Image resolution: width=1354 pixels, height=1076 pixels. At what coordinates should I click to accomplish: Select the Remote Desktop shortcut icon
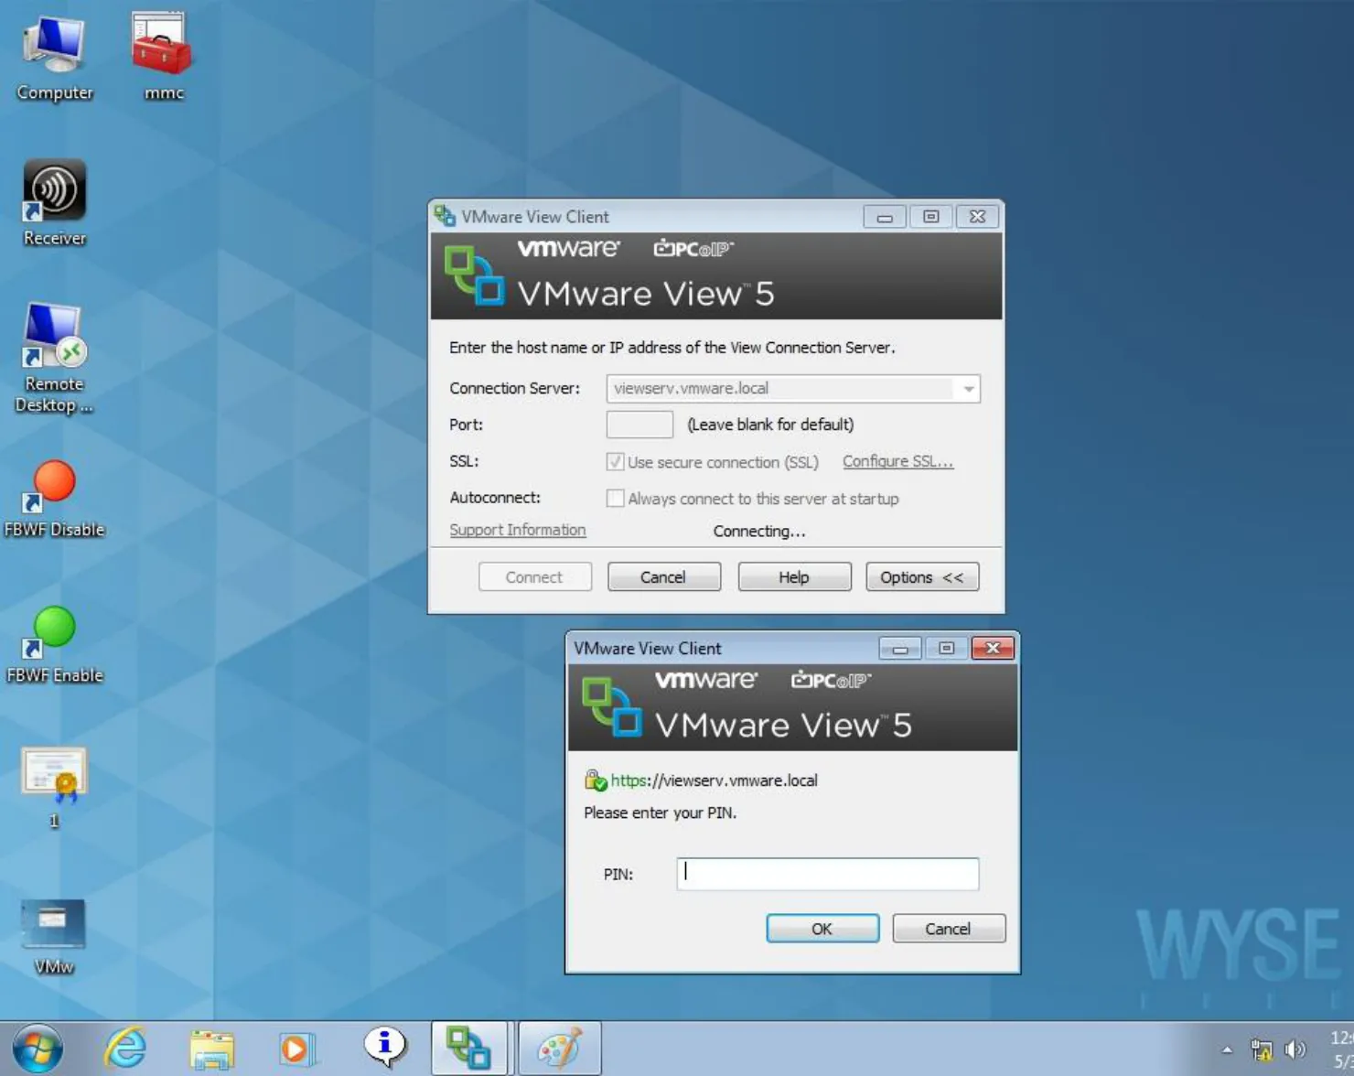pyautogui.click(x=54, y=358)
